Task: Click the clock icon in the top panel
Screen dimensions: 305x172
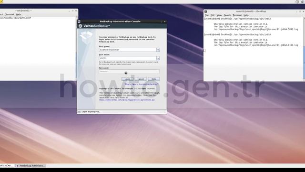Action: (297, 2)
